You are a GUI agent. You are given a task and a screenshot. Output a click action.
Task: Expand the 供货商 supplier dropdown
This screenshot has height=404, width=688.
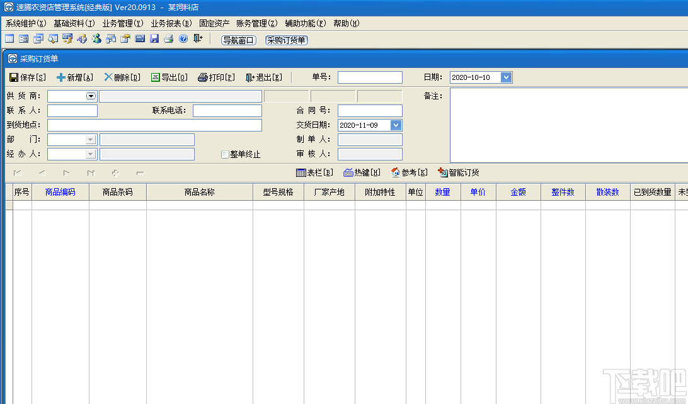pyautogui.click(x=91, y=96)
